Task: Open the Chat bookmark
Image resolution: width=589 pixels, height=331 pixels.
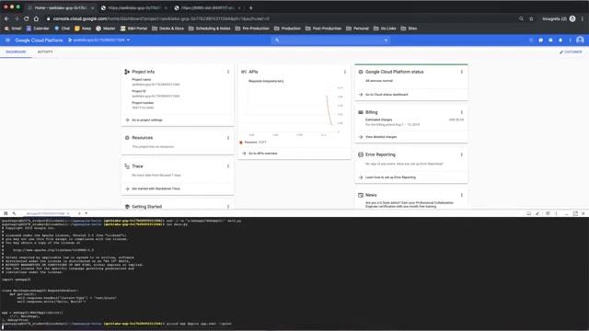Action: pyautogui.click(x=63, y=29)
